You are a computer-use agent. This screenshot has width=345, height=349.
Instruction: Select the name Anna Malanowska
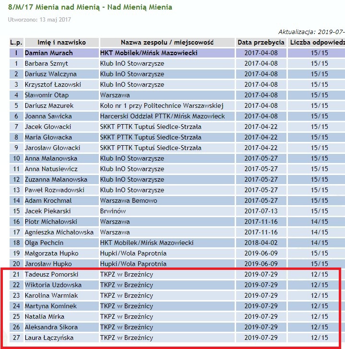[x=51, y=158]
